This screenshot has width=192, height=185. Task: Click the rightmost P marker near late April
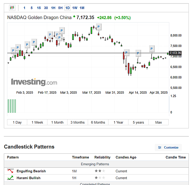pyautogui.click(x=152, y=49)
